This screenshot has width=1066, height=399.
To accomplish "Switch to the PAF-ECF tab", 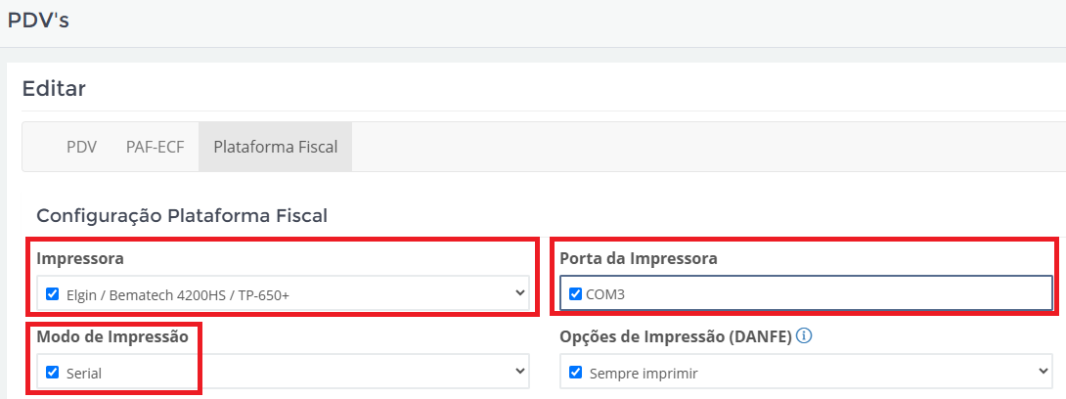I will pyautogui.click(x=155, y=147).
